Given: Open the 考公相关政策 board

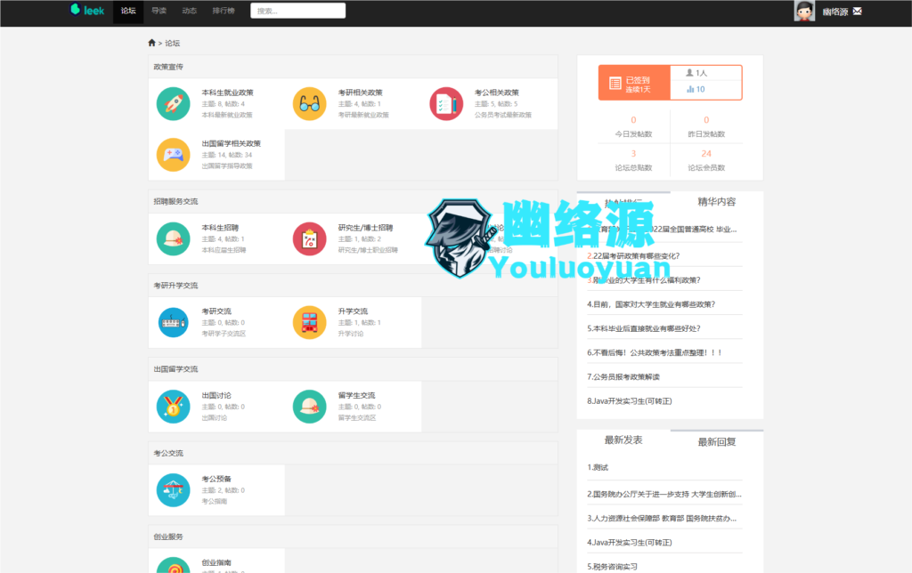Looking at the screenshot, I should coord(497,93).
